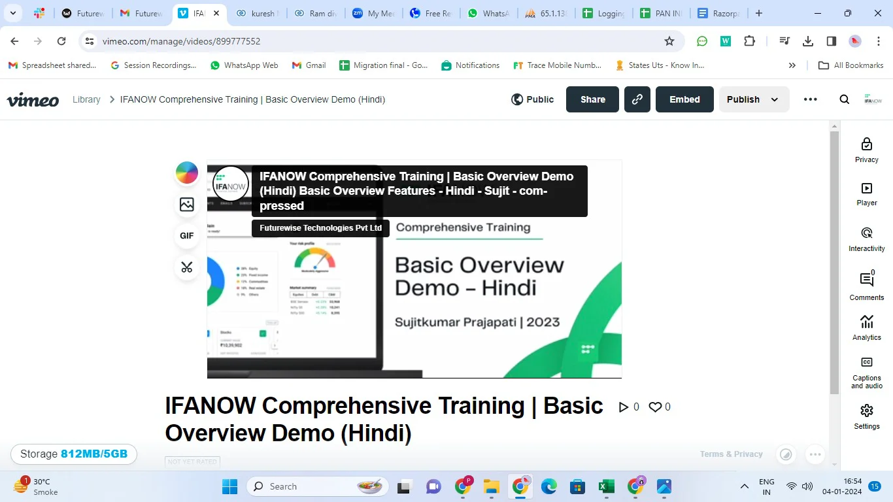The height and width of the screenshot is (502, 893).
Task: Open the Privacy panel in sidebar
Action: 866,150
